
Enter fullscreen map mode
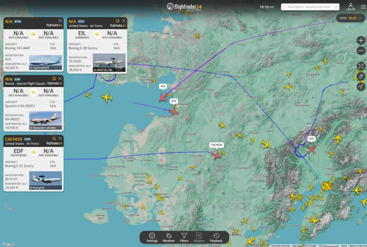click(x=361, y=66)
